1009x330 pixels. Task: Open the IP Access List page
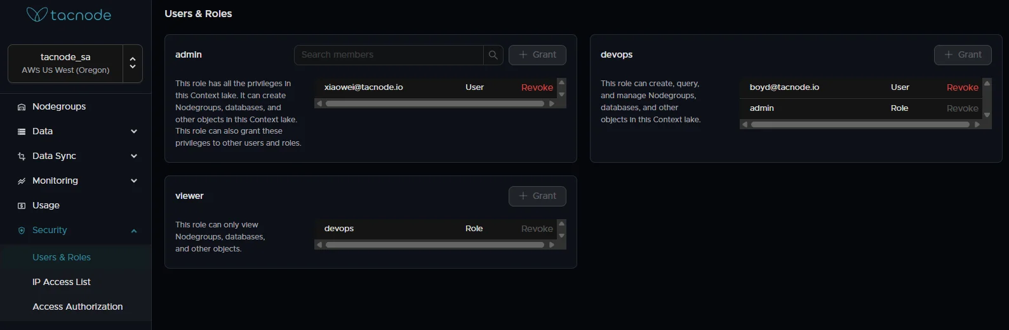click(x=62, y=282)
